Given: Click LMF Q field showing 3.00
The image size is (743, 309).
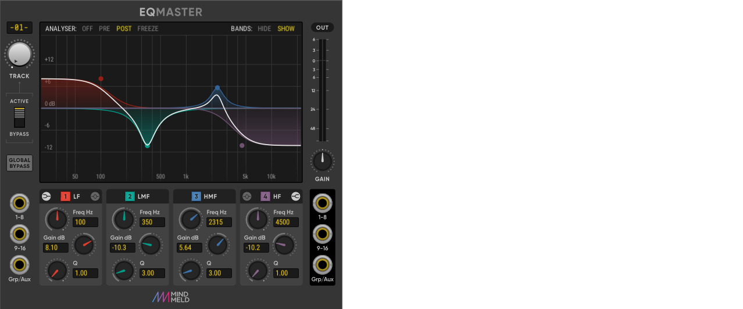Looking at the screenshot, I should click(x=152, y=273).
